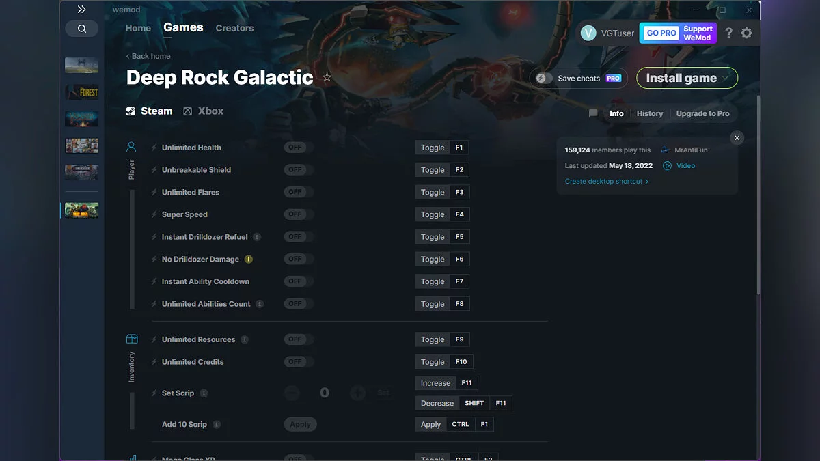Enable Instant Ability Cooldown switch
Screen dimensions: 820x461
click(299, 281)
